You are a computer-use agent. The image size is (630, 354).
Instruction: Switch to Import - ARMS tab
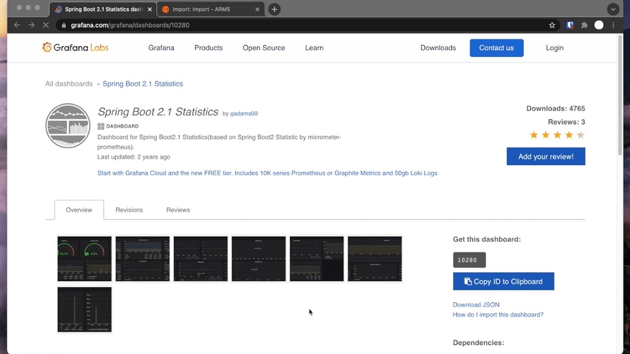(211, 9)
